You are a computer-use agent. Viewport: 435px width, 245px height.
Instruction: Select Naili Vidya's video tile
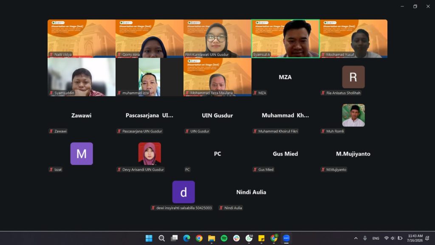click(82, 39)
